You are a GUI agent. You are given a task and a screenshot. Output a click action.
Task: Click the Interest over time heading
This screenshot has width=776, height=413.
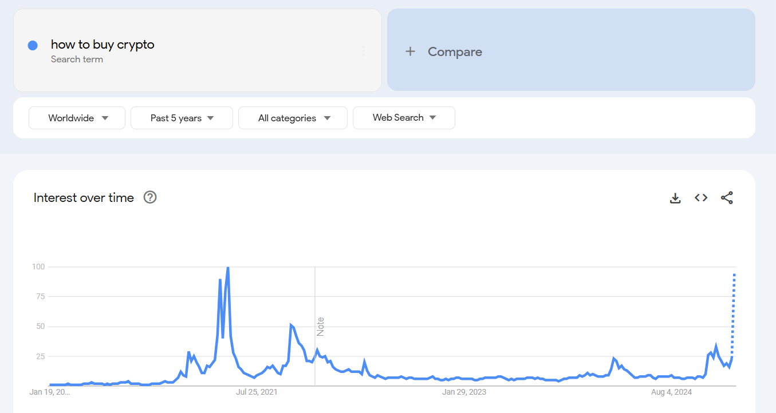coord(84,198)
